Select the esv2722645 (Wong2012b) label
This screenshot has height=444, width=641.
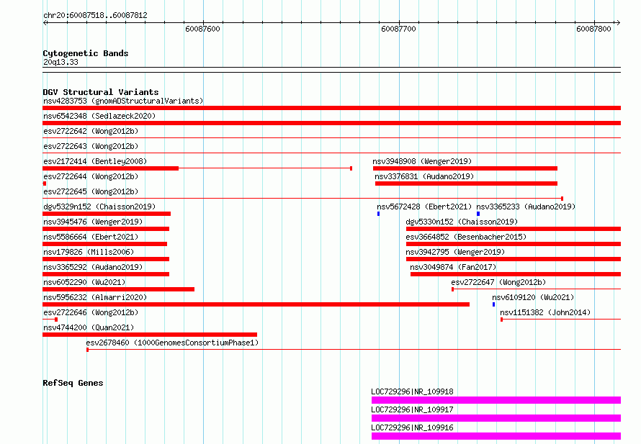coord(91,191)
